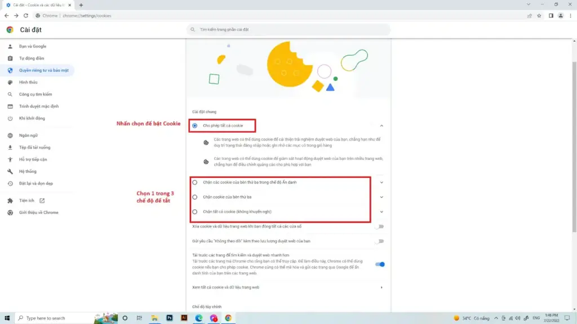Expand Chặn cookie của bên thứ ba chevron

click(381, 197)
